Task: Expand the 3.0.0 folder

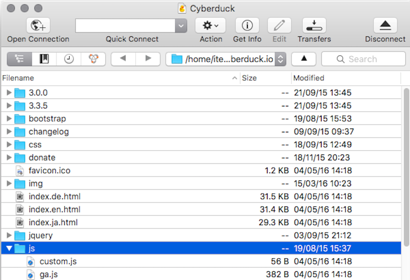Action: 9,92
